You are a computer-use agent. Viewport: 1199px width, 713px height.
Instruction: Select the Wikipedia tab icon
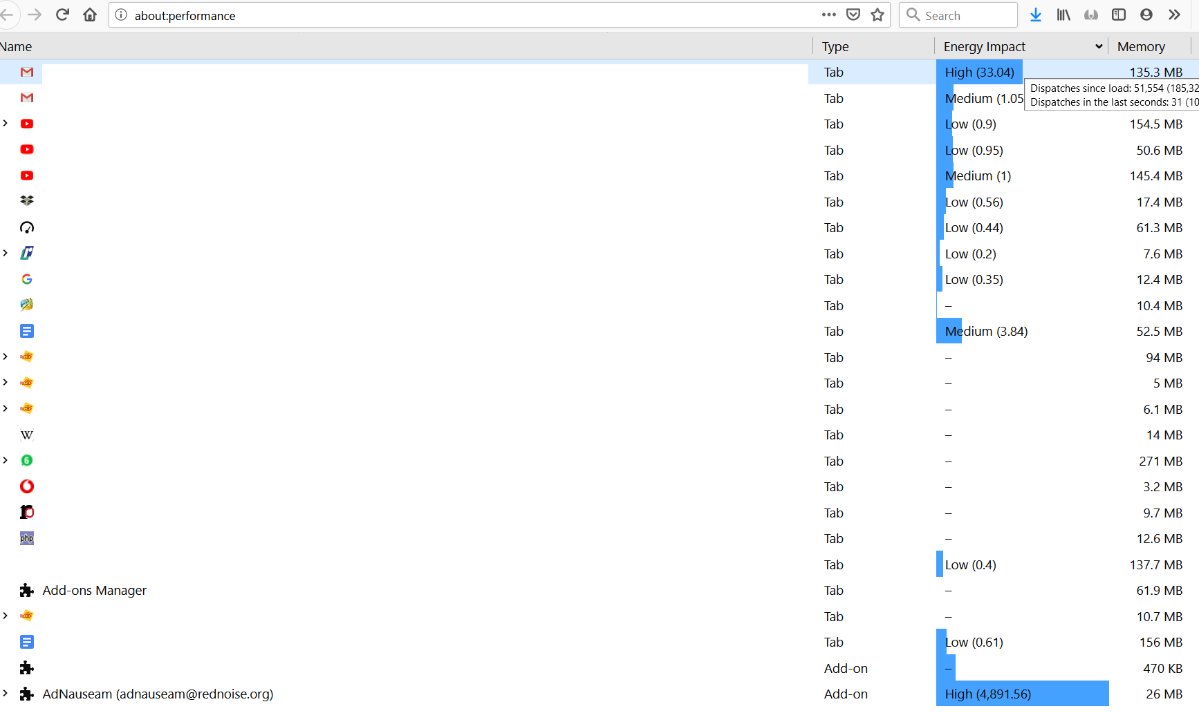[27, 435]
